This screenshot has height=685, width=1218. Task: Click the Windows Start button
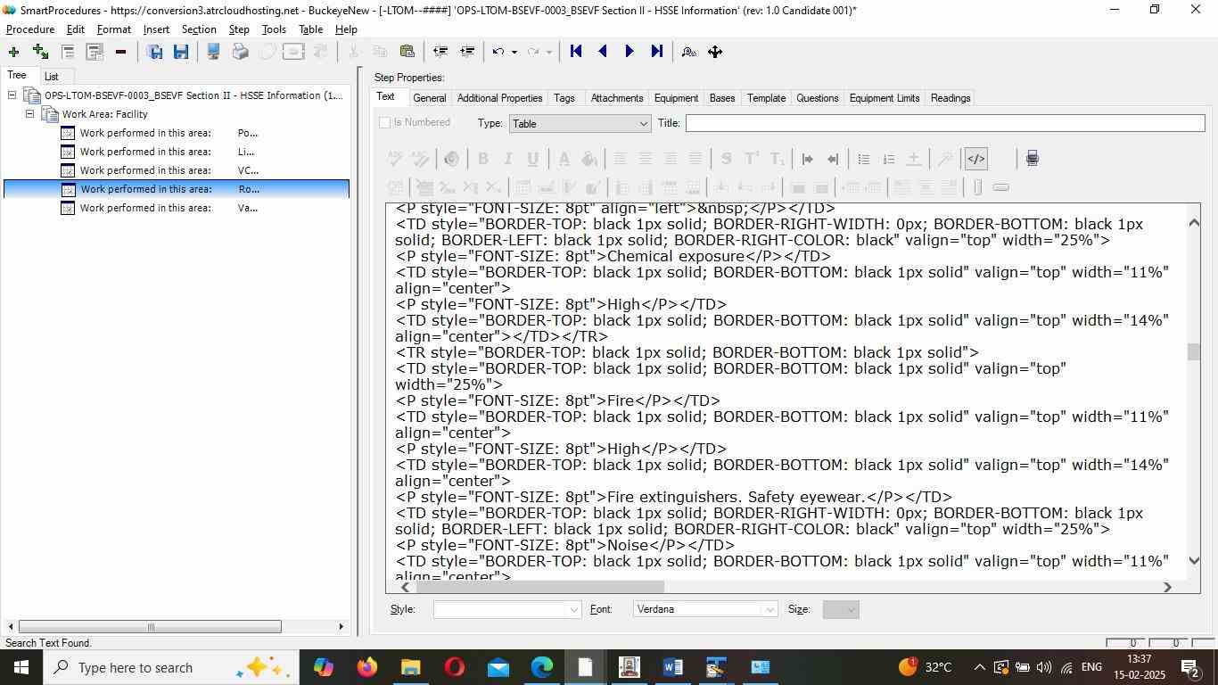(21, 667)
